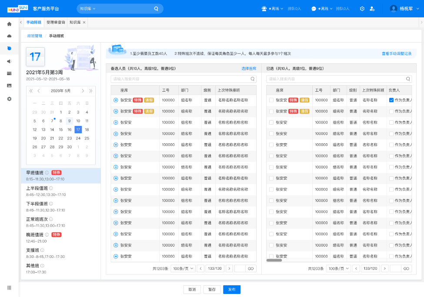Open 查看手动调整记录 link
Screen dimensions: 424x297
point(396,53)
